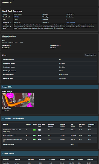The width and height of the screenshot is (99, 164).
Task: Click the 'Recorded at: March 25, 2025' weather timestamp
Action: coord(13,42)
